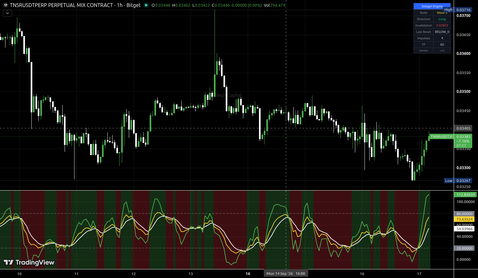Click the Vol 294.47K legend value

click(x=275, y=5)
